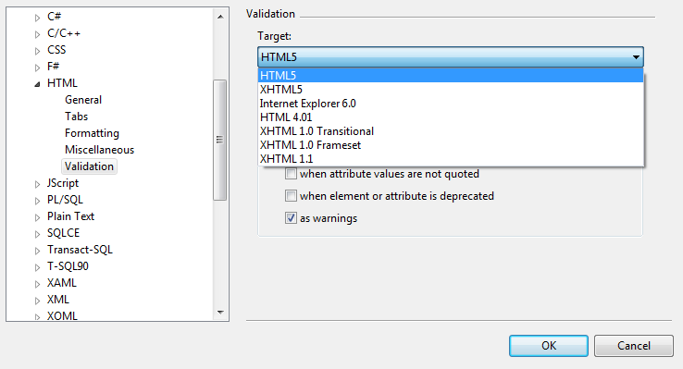
Task: Click the tree scrollbar thumb
Action: pos(220,140)
